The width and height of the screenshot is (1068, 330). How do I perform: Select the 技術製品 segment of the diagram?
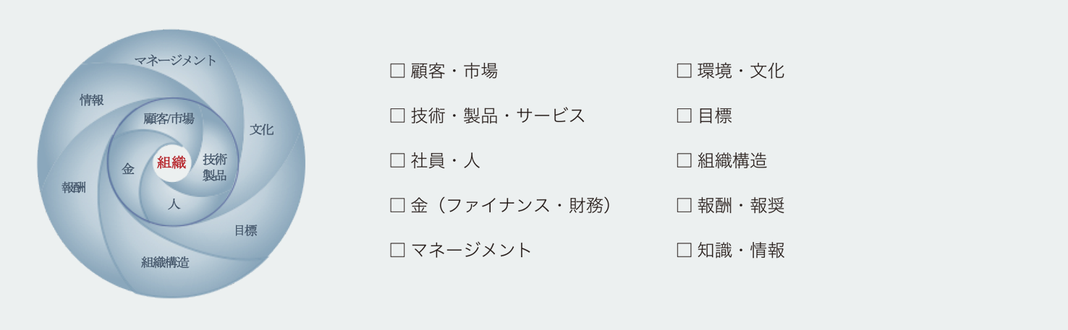214,167
